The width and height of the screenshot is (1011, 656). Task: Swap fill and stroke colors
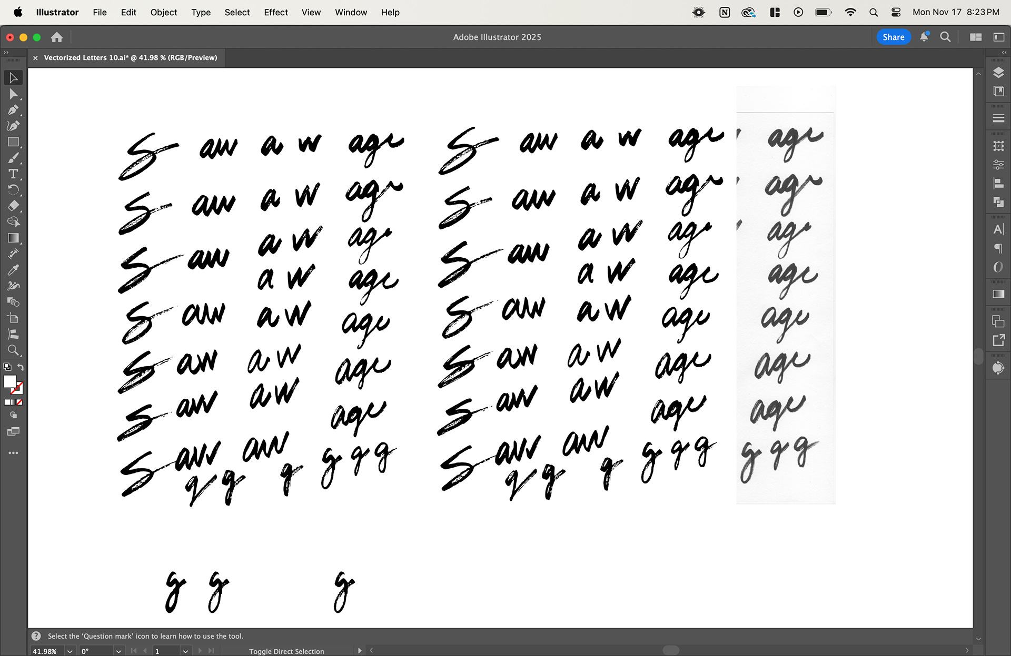click(x=21, y=367)
